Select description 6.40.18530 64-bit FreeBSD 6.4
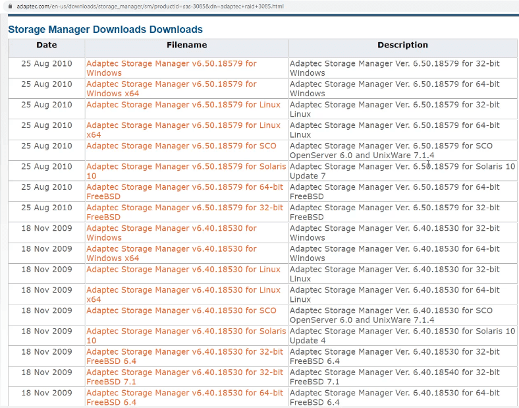519x408 pixels. coord(395,397)
